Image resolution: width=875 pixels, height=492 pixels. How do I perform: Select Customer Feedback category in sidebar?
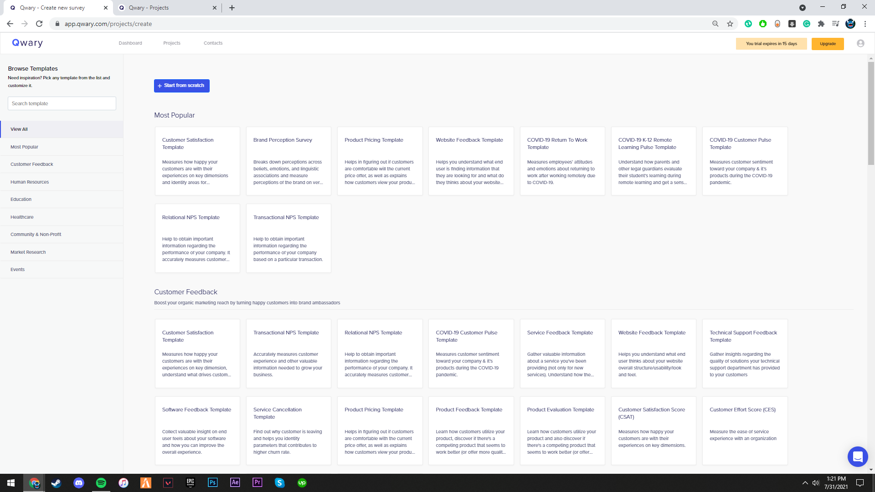(32, 164)
